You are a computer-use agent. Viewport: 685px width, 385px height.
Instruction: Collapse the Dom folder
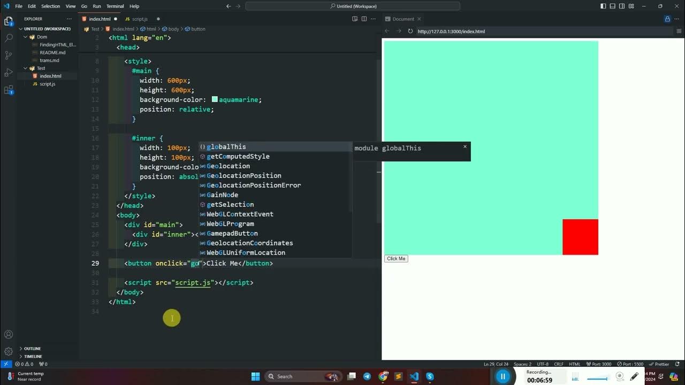pos(42,37)
